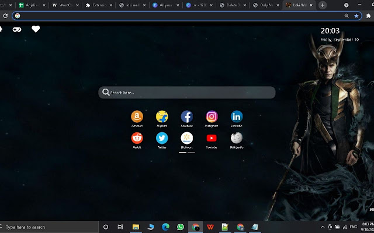This screenshot has width=374, height=233.
Task: Open WPS Office from taskbar
Action: click(x=210, y=227)
